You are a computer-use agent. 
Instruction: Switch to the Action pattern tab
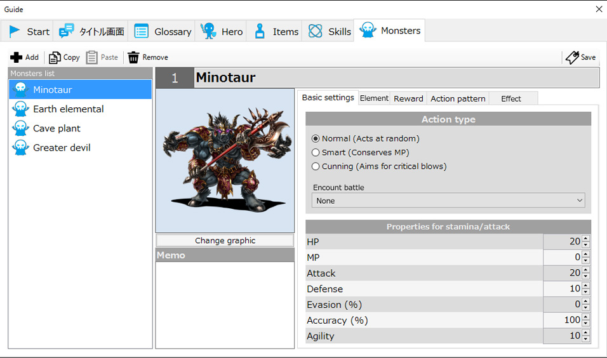pyautogui.click(x=458, y=98)
